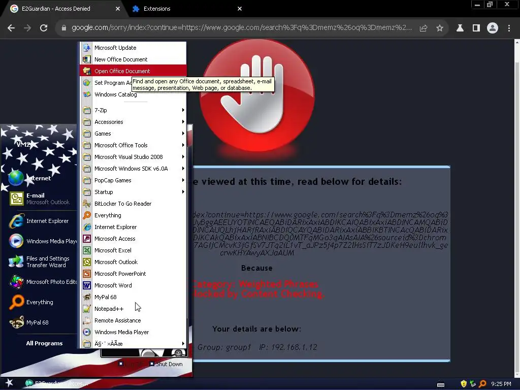Switch to the Extensions tab
520x390 pixels.
click(x=187, y=9)
